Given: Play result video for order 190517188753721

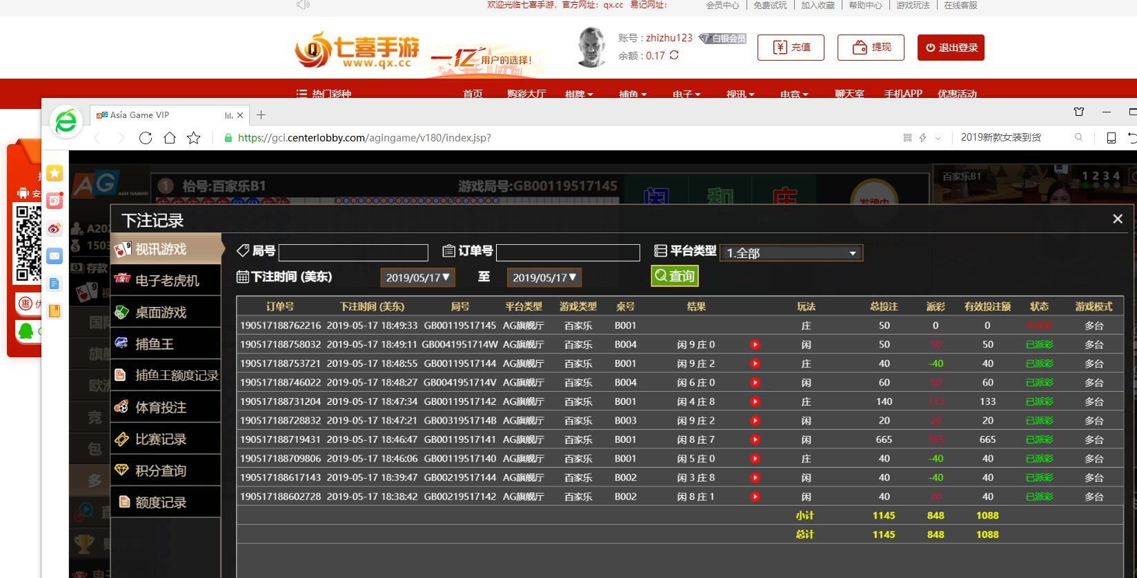Looking at the screenshot, I should [755, 363].
